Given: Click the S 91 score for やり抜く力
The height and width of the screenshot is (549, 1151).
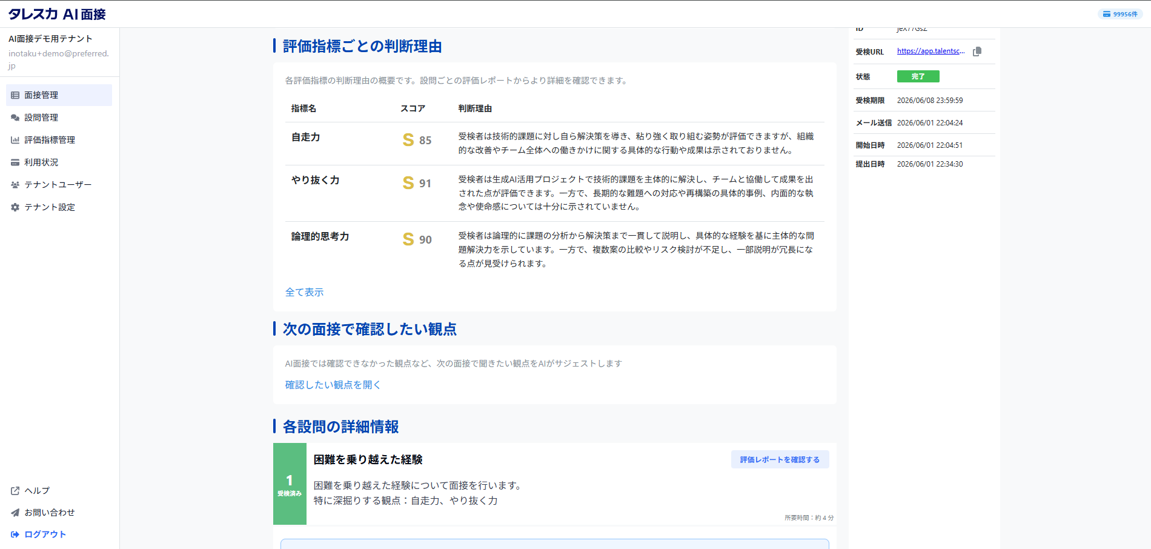Looking at the screenshot, I should [417, 183].
